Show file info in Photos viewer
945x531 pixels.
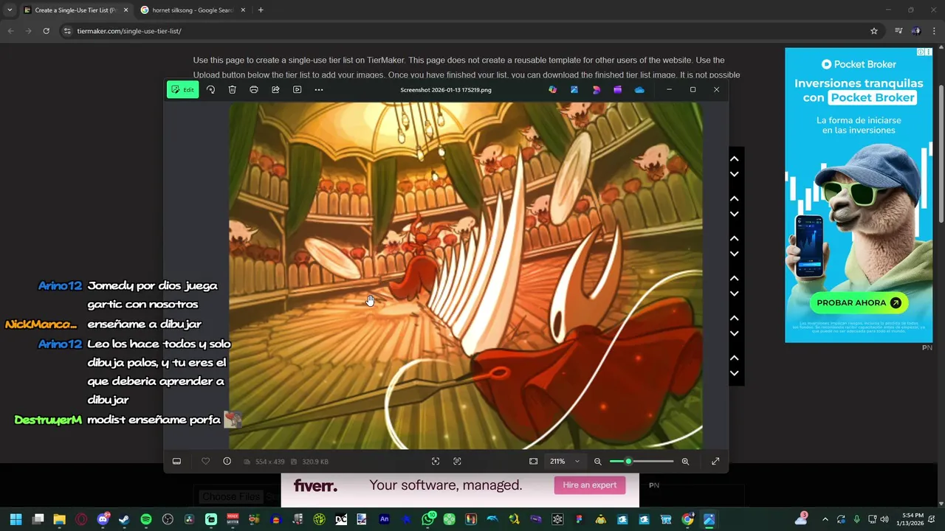pos(227,462)
